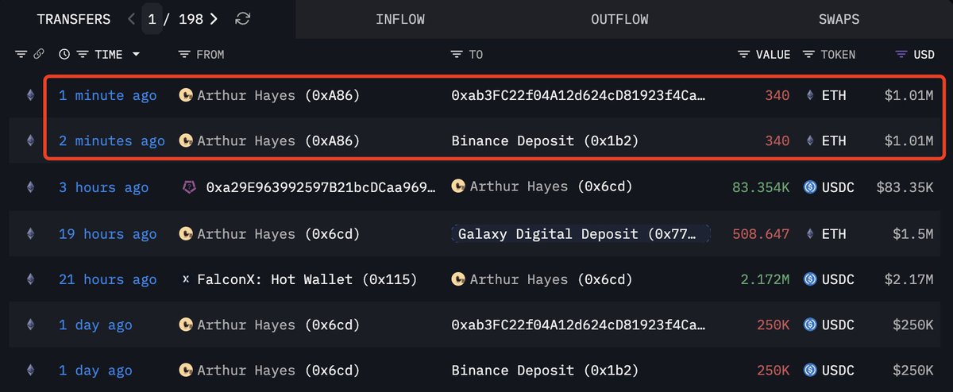This screenshot has height=392, width=953.
Task: Switch to the OUTFLOW tab
Action: click(x=619, y=19)
